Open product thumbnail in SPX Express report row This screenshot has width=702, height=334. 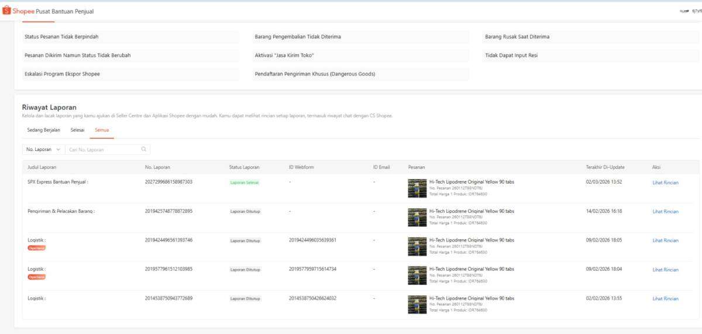point(417,188)
